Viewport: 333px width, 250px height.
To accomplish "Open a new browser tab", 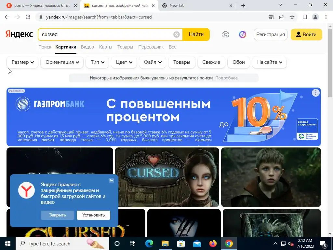I will [243, 6].
